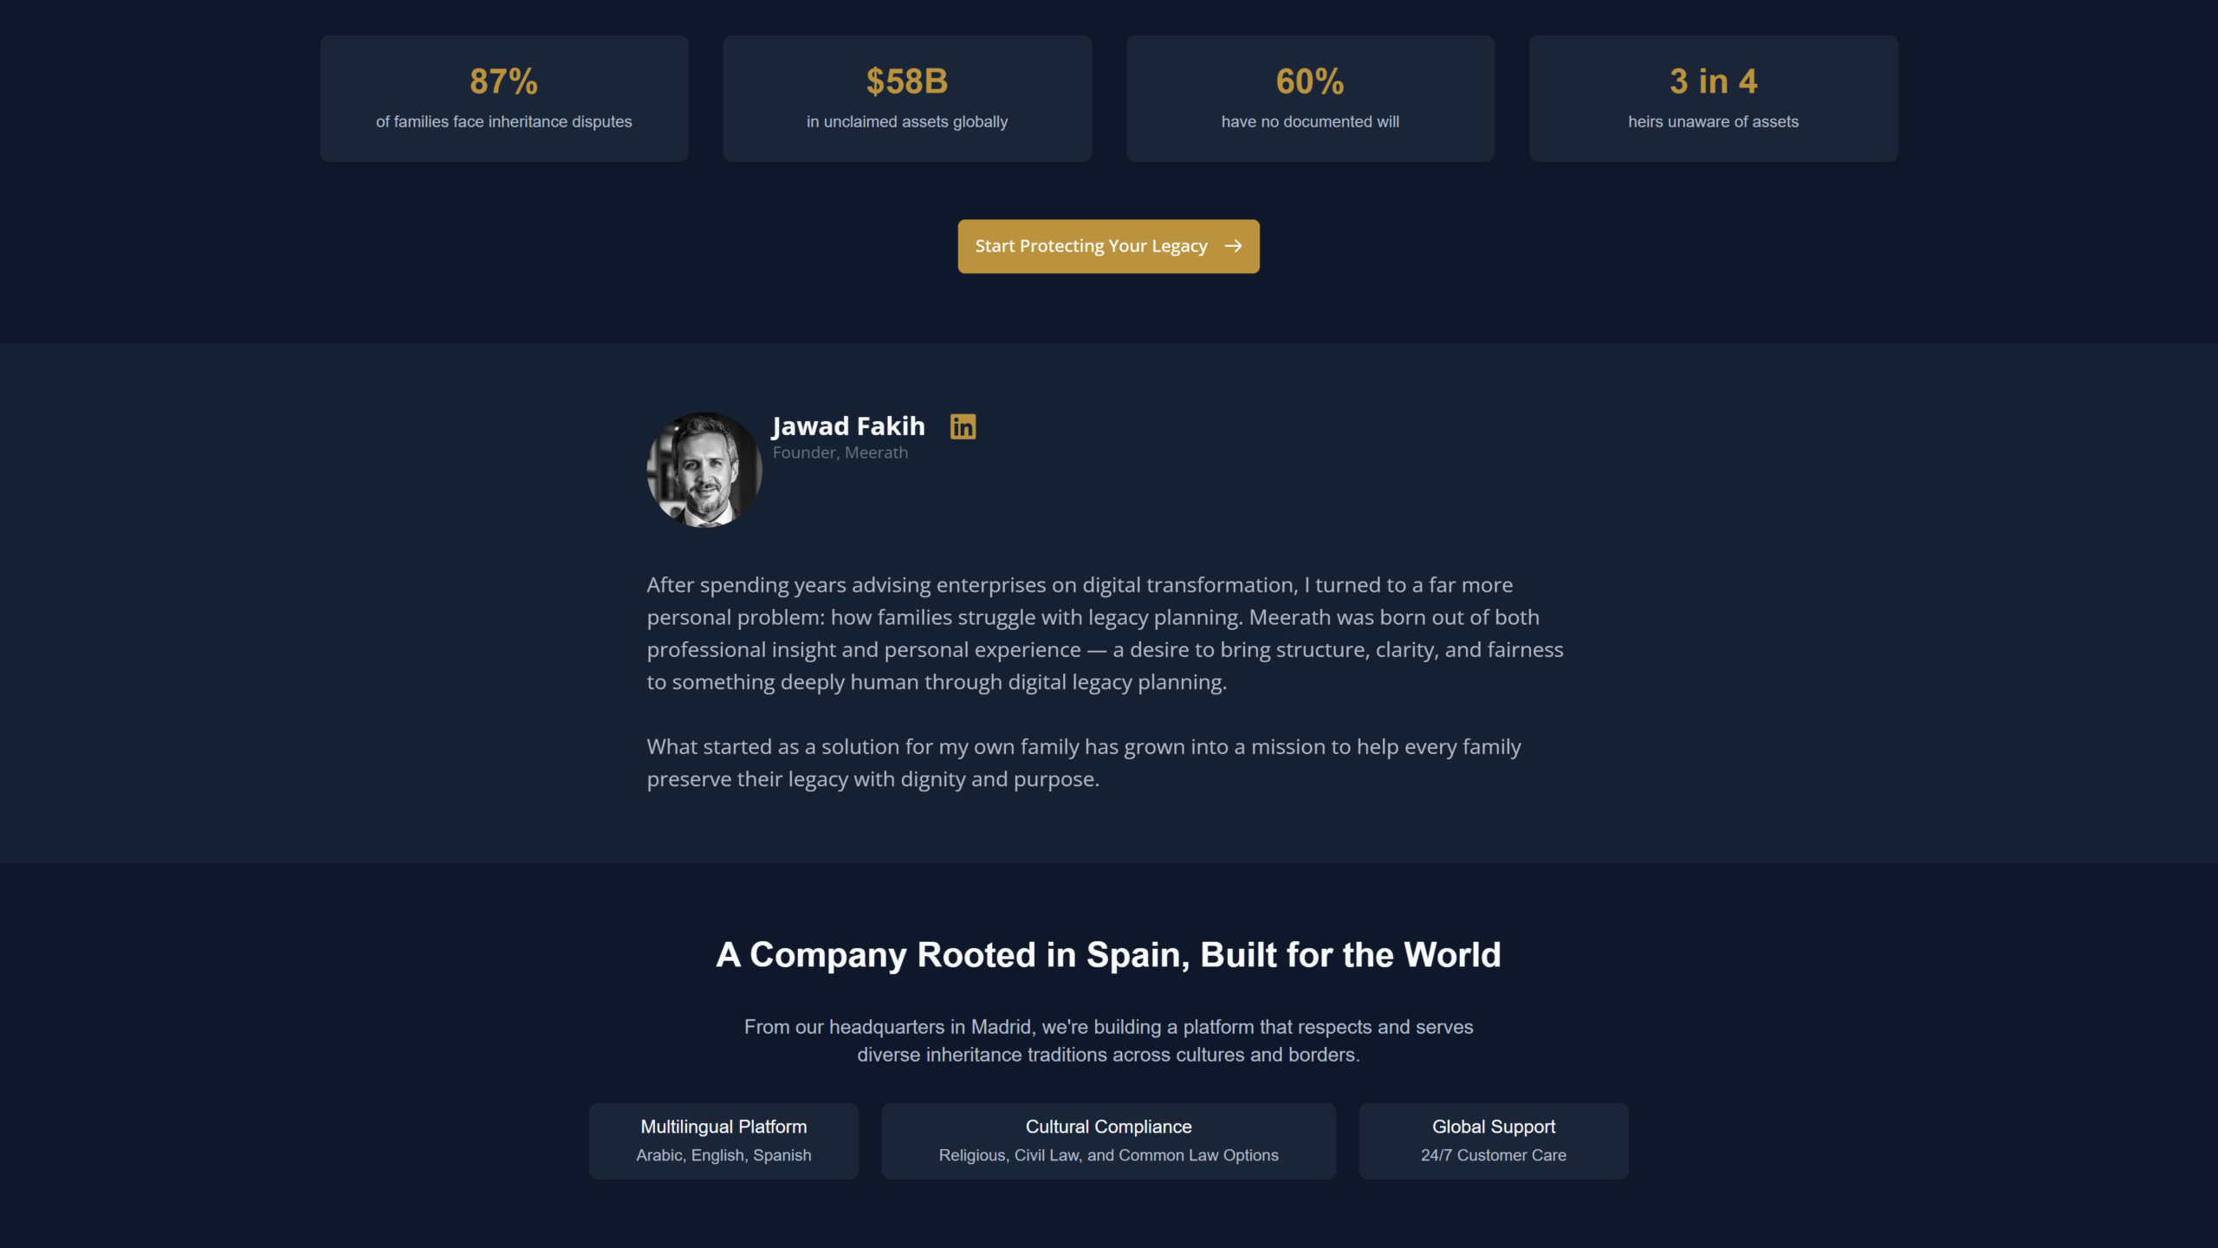This screenshot has width=2218, height=1248.
Task: Click Jawad Fakih's profile photo
Action: tap(704, 470)
